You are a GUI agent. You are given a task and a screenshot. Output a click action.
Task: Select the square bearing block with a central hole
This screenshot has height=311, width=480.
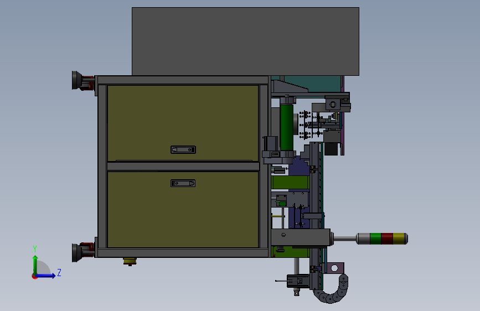click(333, 105)
